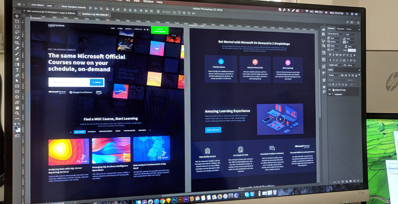Screen dimensions: 398x204
Task: Open the anti-aliasing Sharp dropdown
Action: (352, 65)
